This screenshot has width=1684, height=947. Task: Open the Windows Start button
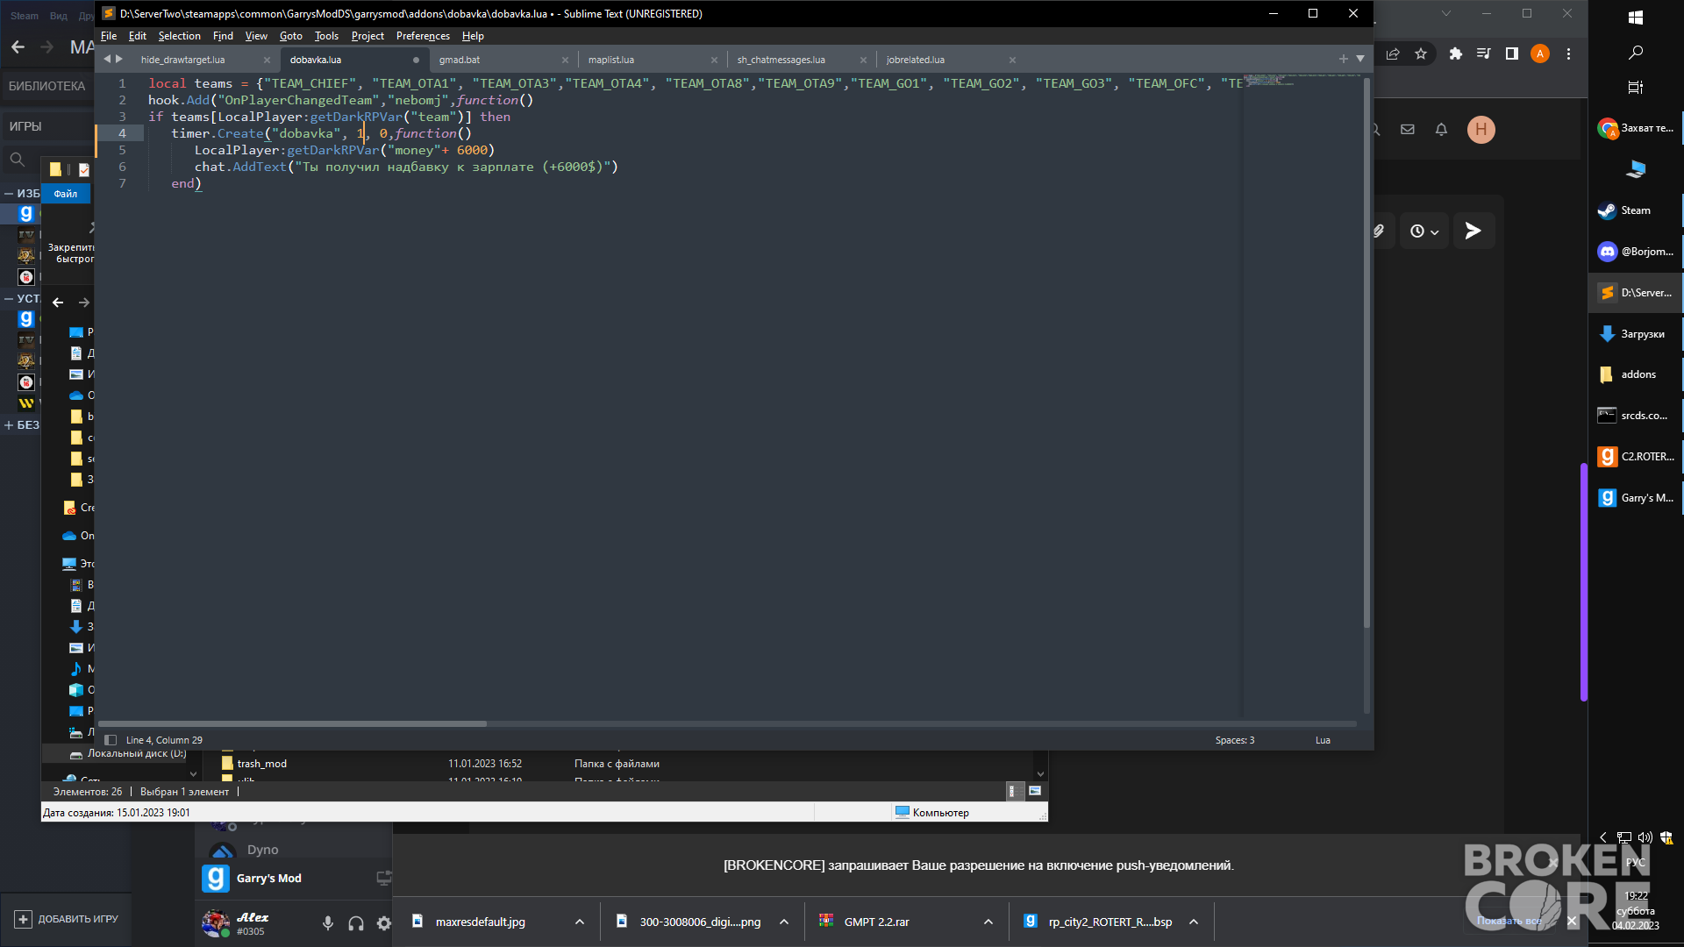(1635, 18)
